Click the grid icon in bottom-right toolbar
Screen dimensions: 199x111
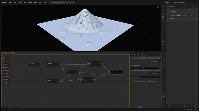pyautogui.click(x=178, y=106)
